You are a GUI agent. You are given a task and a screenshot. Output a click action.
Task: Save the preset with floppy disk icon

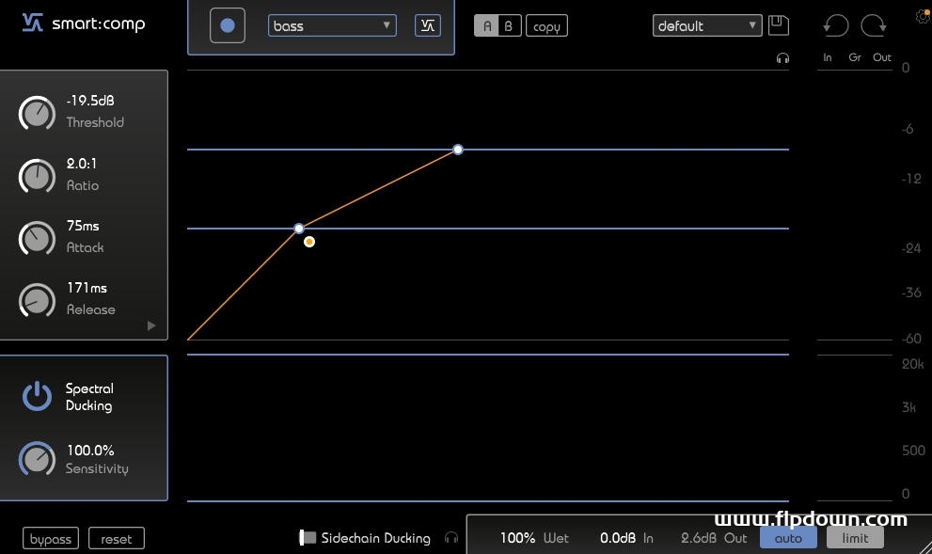(778, 25)
